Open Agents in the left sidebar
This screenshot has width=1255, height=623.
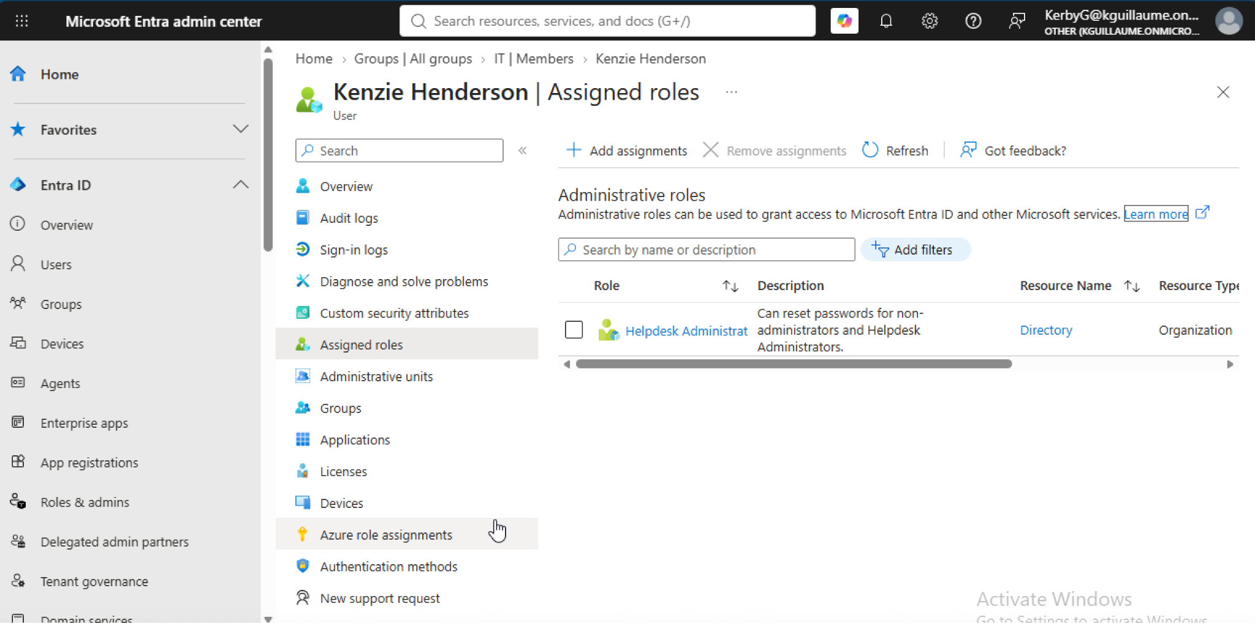pyautogui.click(x=60, y=383)
